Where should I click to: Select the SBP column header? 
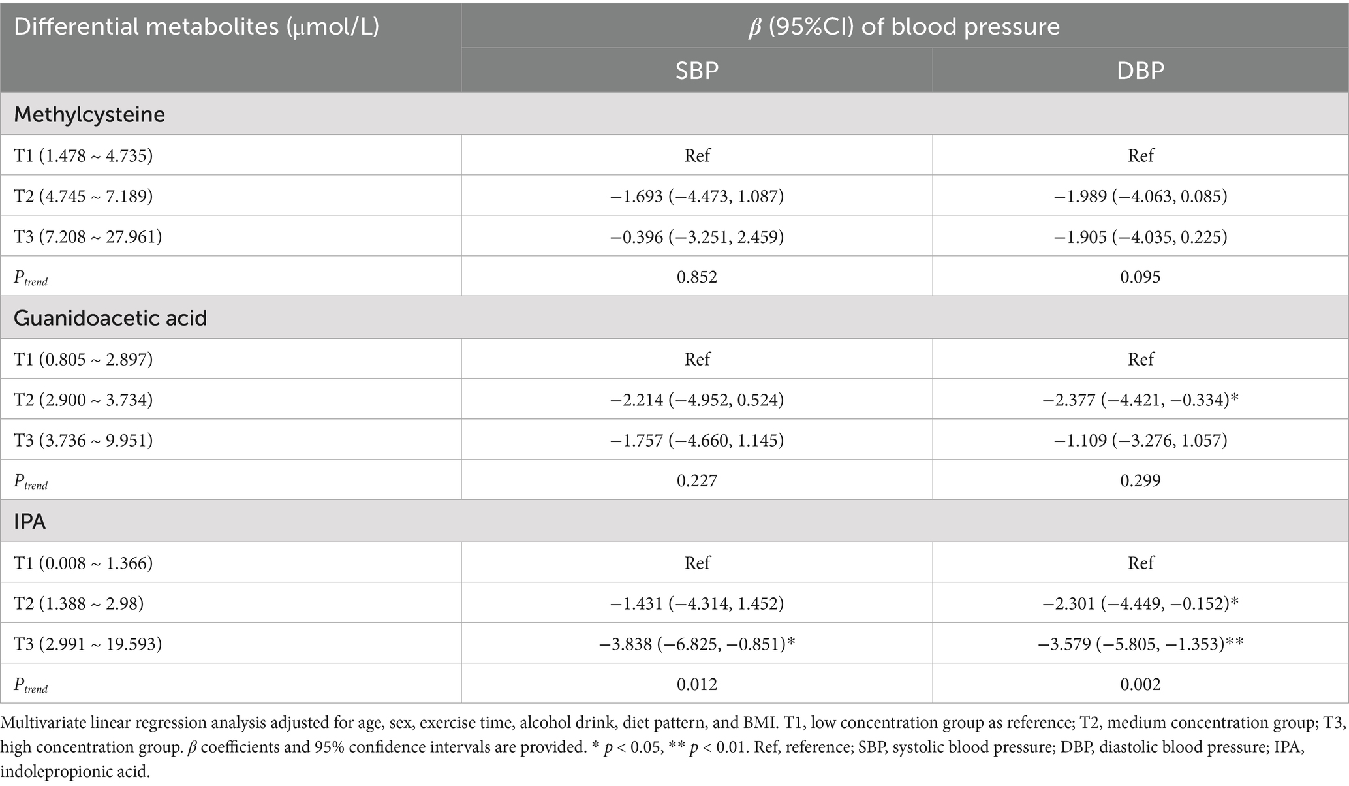click(696, 70)
